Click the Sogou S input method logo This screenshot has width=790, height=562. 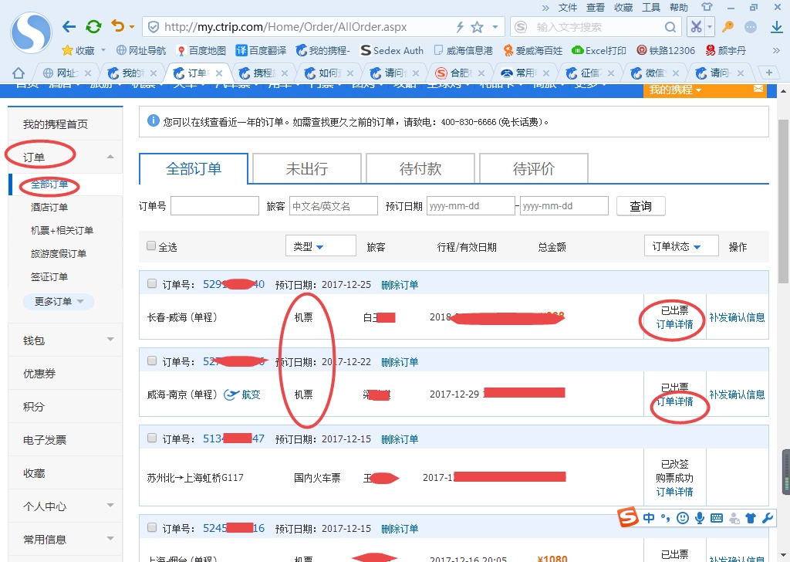coord(628,517)
